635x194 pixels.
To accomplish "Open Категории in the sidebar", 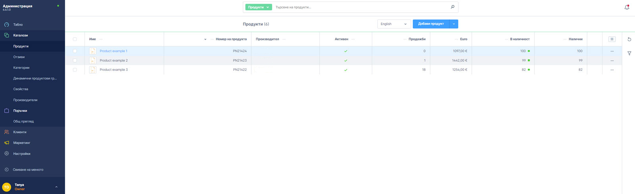I will pyautogui.click(x=21, y=68).
